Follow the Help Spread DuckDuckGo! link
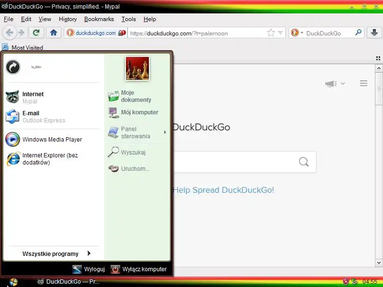Image resolution: width=383 pixels, height=287 pixels. point(224,190)
